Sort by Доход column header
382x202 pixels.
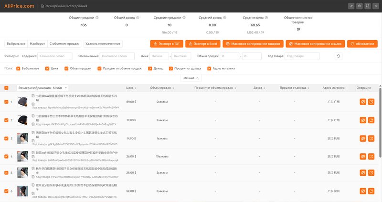(259, 88)
